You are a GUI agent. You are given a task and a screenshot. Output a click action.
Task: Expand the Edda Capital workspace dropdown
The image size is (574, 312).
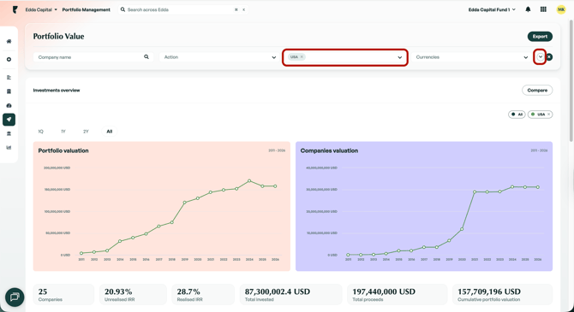(41, 9)
